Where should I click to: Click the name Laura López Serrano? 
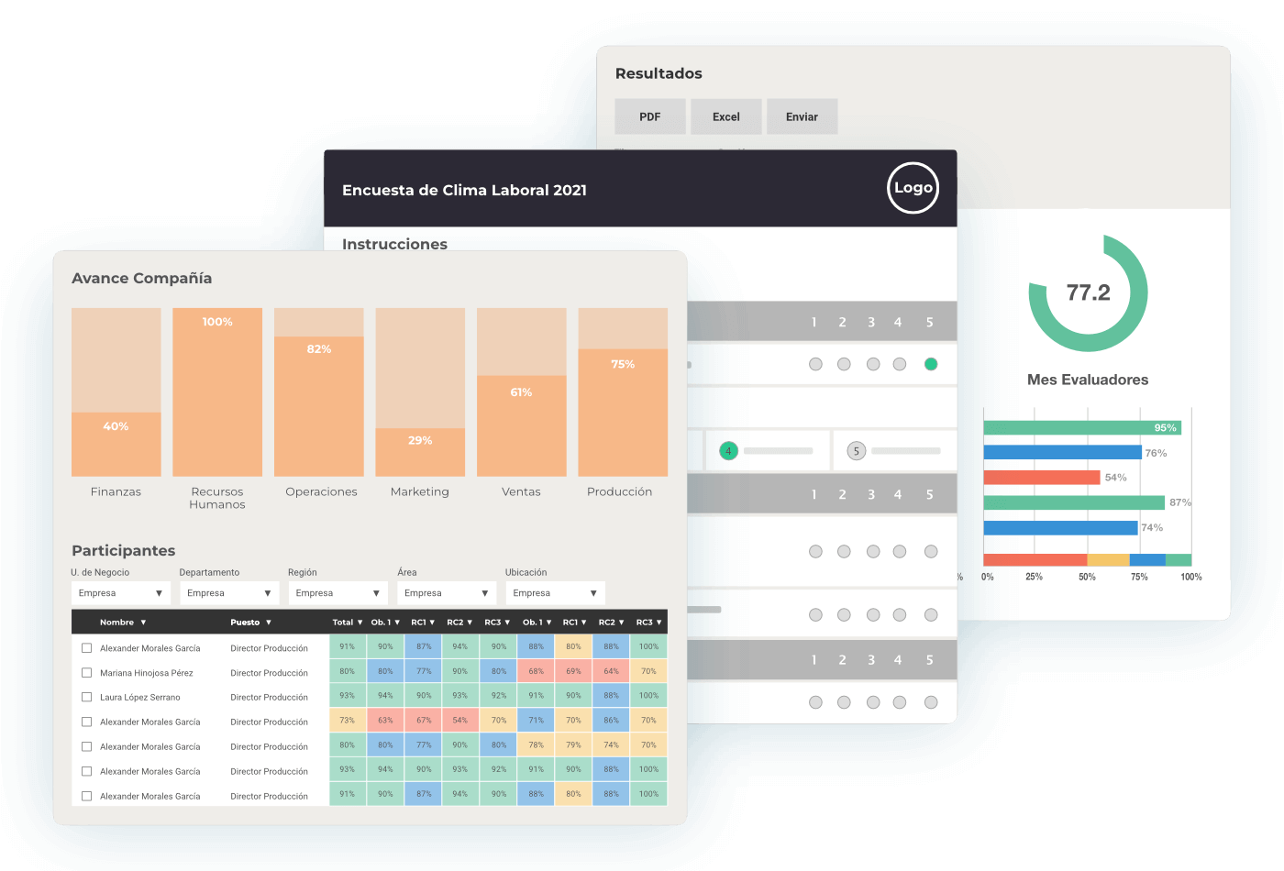140,698
